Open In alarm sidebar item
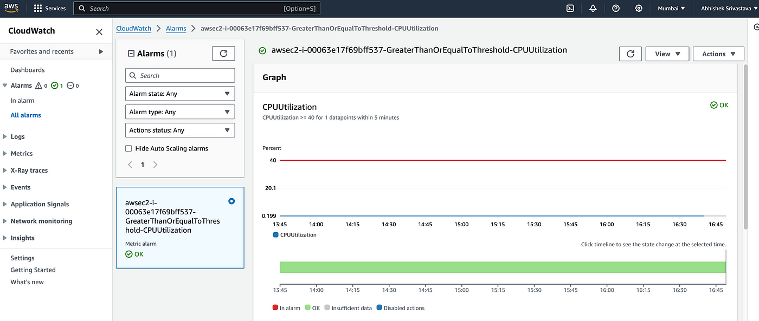Viewport: 759px width, 321px height. tap(22, 101)
